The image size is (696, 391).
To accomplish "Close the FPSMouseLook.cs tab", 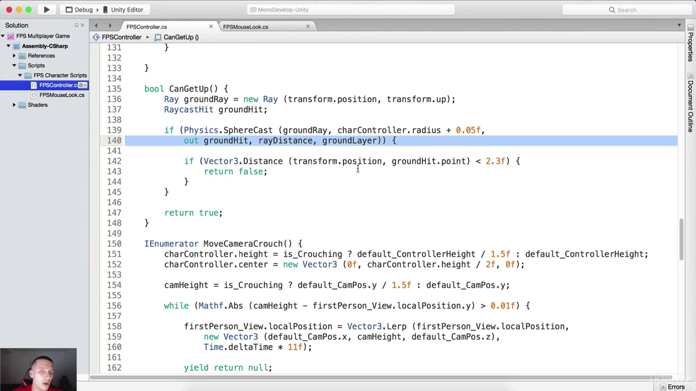I will tap(308, 26).
